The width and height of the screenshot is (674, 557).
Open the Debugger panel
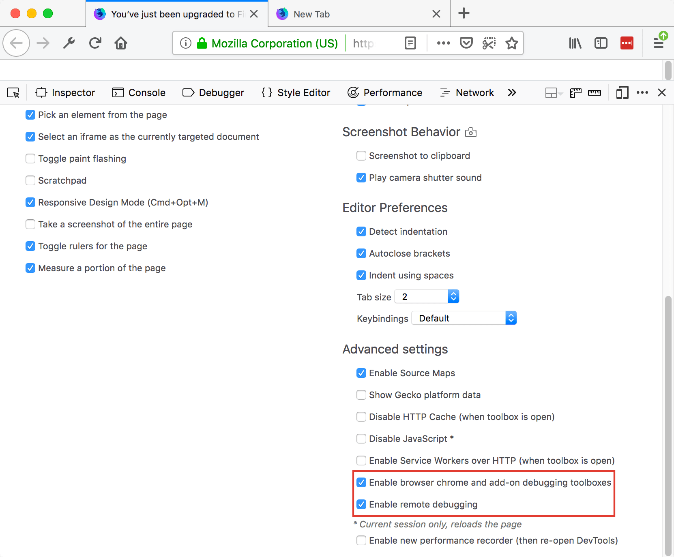(x=213, y=92)
